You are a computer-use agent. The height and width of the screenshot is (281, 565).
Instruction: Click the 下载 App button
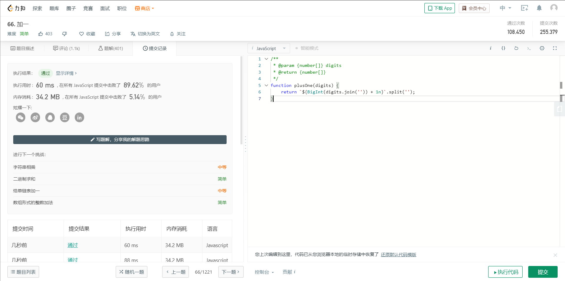pyautogui.click(x=440, y=8)
